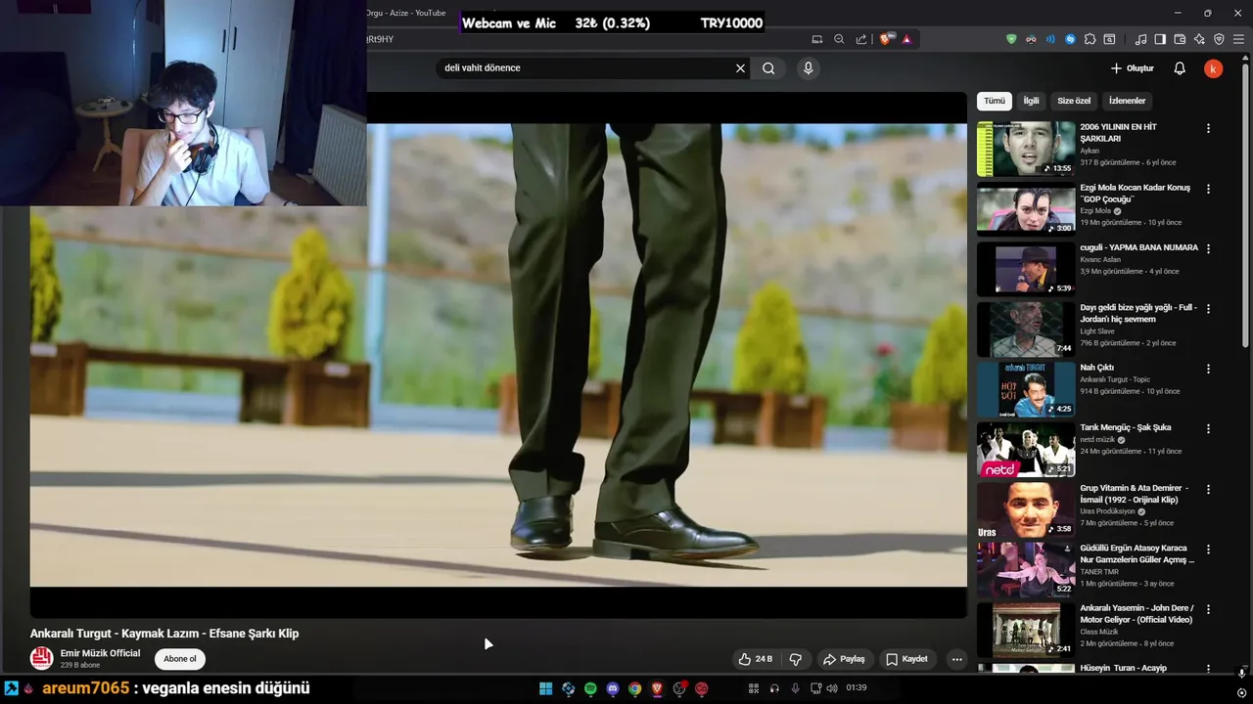Share the video via Paylaş
Screen dimensions: 1253x704
(x=844, y=659)
